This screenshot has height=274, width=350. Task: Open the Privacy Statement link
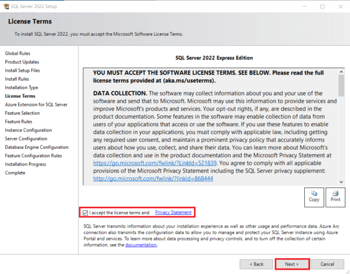click(173, 213)
